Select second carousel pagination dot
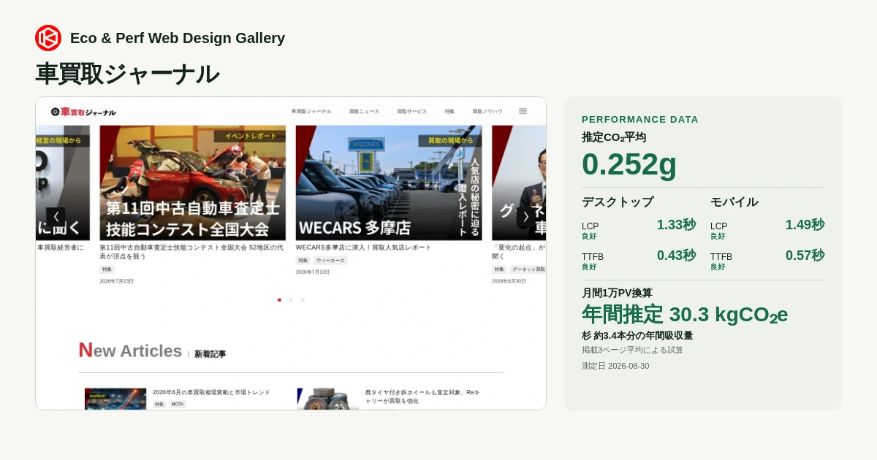Image resolution: width=877 pixels, height=460 pixels. coord(291,300)
